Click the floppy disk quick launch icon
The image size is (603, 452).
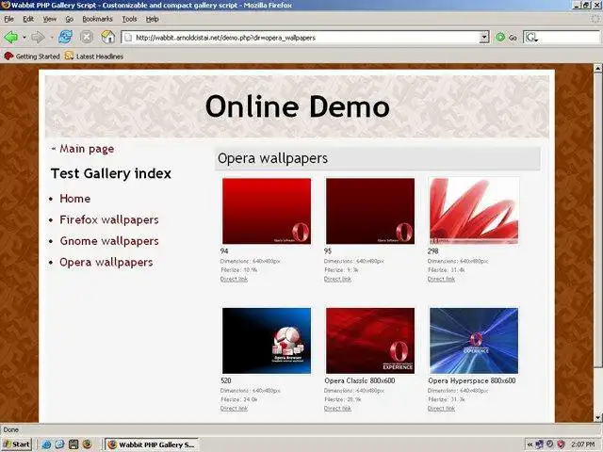click(x=73, y=444)
